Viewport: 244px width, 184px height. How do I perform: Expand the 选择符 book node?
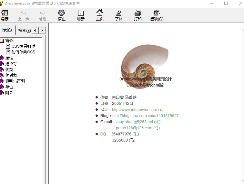point(11,64)
